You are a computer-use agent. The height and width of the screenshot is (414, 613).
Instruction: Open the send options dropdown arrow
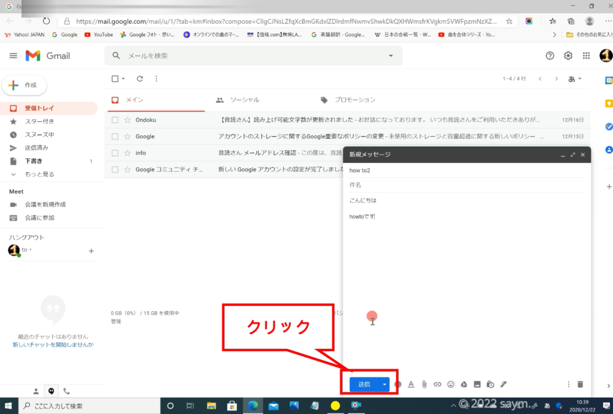(x=384, y=384)
